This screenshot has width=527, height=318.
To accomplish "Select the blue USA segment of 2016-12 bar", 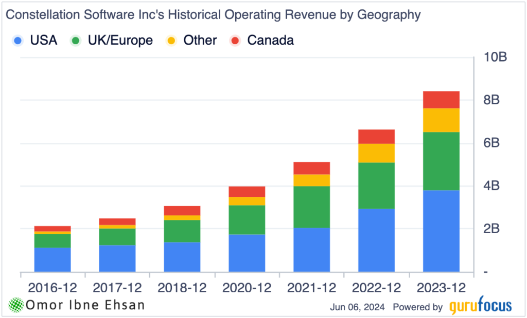I will pyautogui.click(x=52, y=259).
